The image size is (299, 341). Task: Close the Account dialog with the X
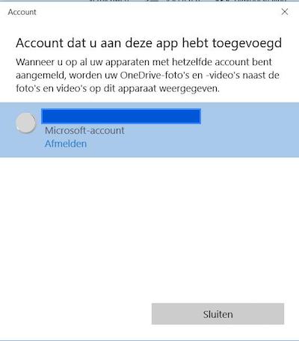pos(285,12)
